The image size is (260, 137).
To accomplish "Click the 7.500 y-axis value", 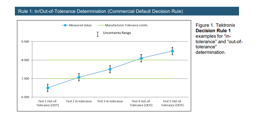I will point(26,79).
